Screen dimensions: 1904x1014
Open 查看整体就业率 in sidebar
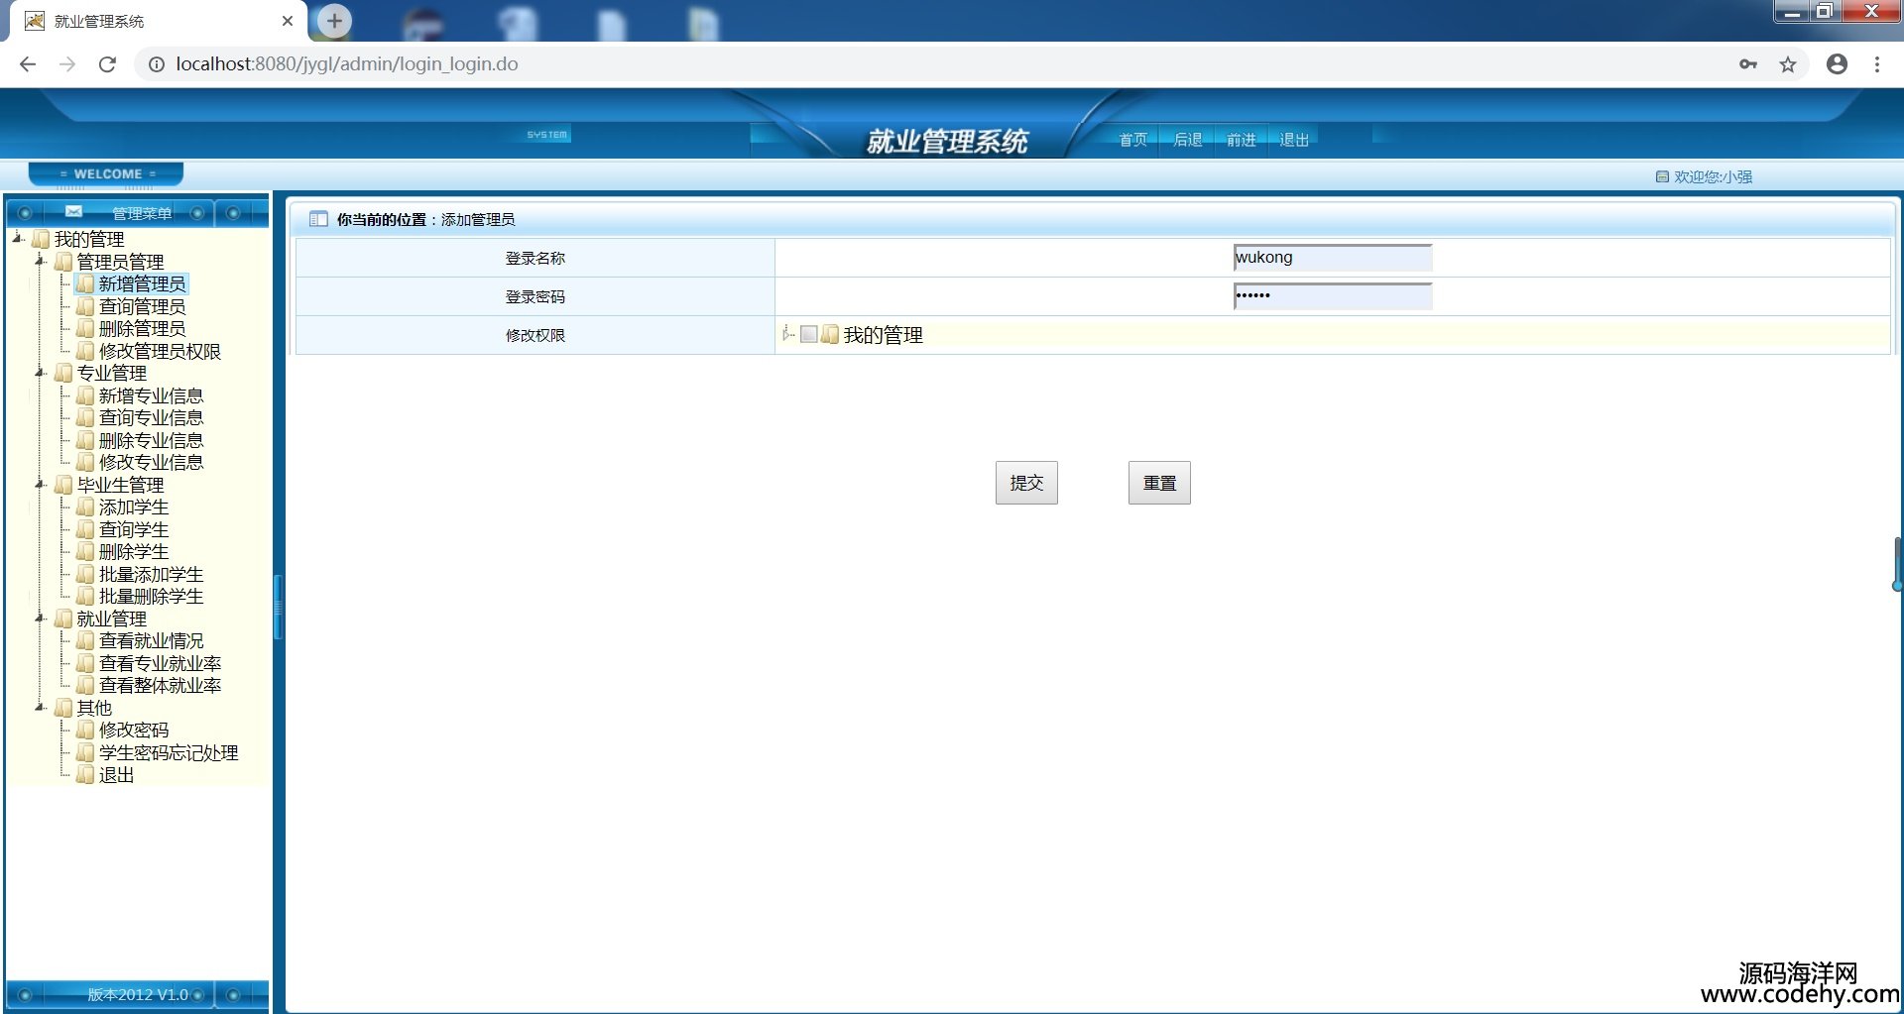(x=160, y=686)
